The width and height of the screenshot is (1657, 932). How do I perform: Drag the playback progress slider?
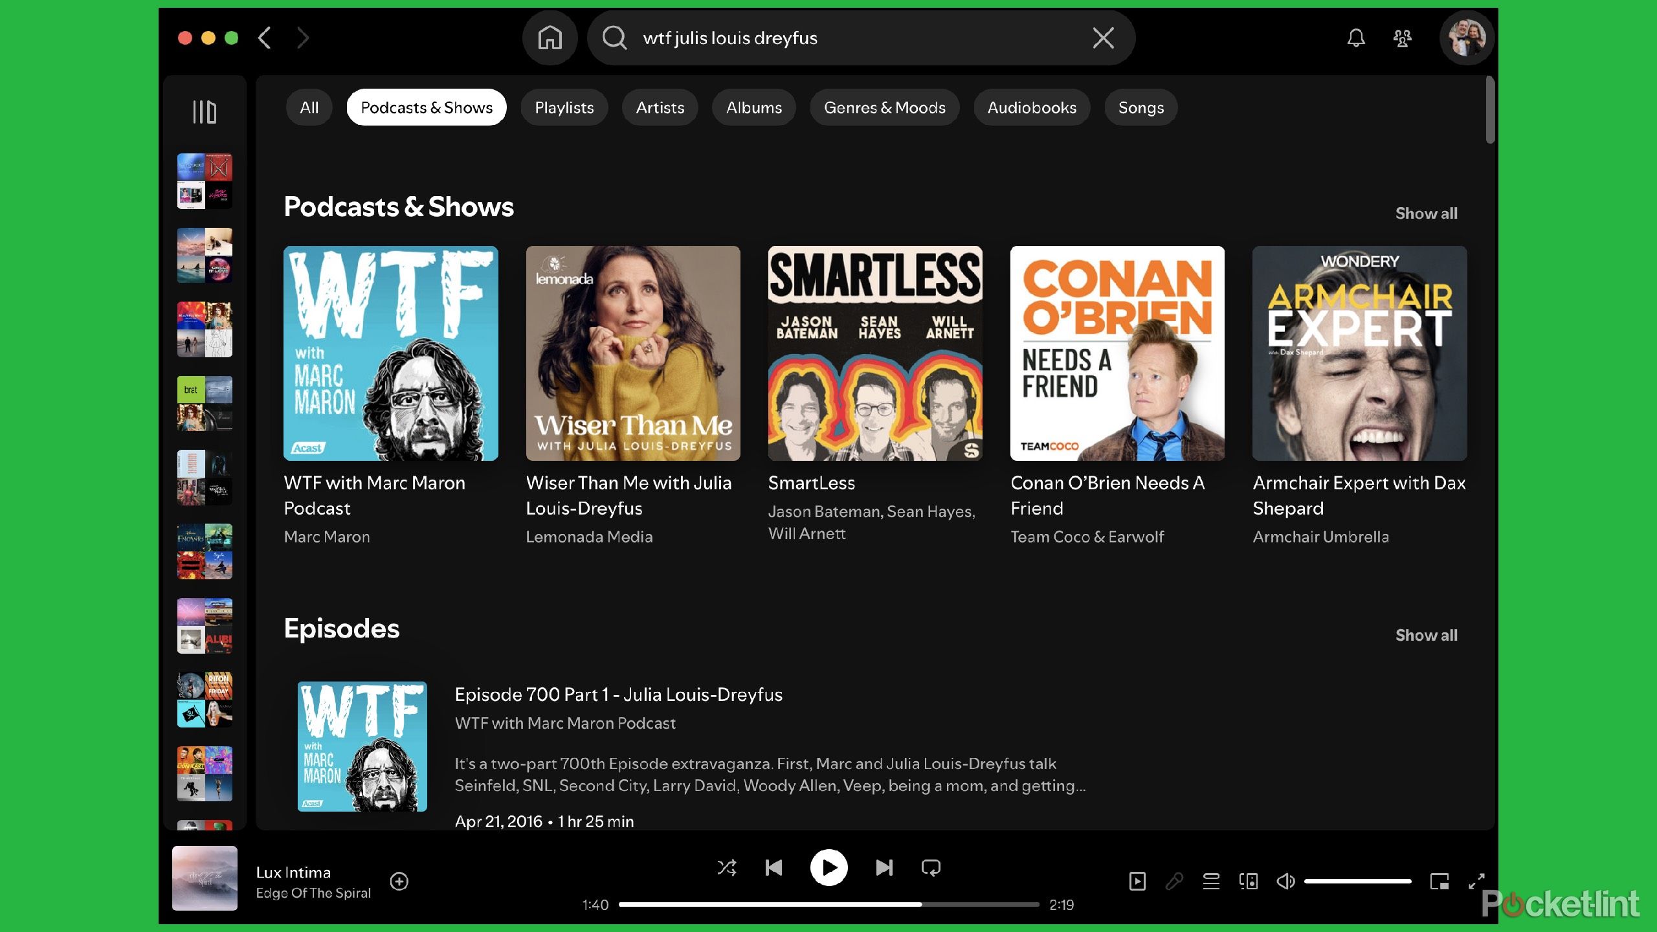tap(920, 904)
